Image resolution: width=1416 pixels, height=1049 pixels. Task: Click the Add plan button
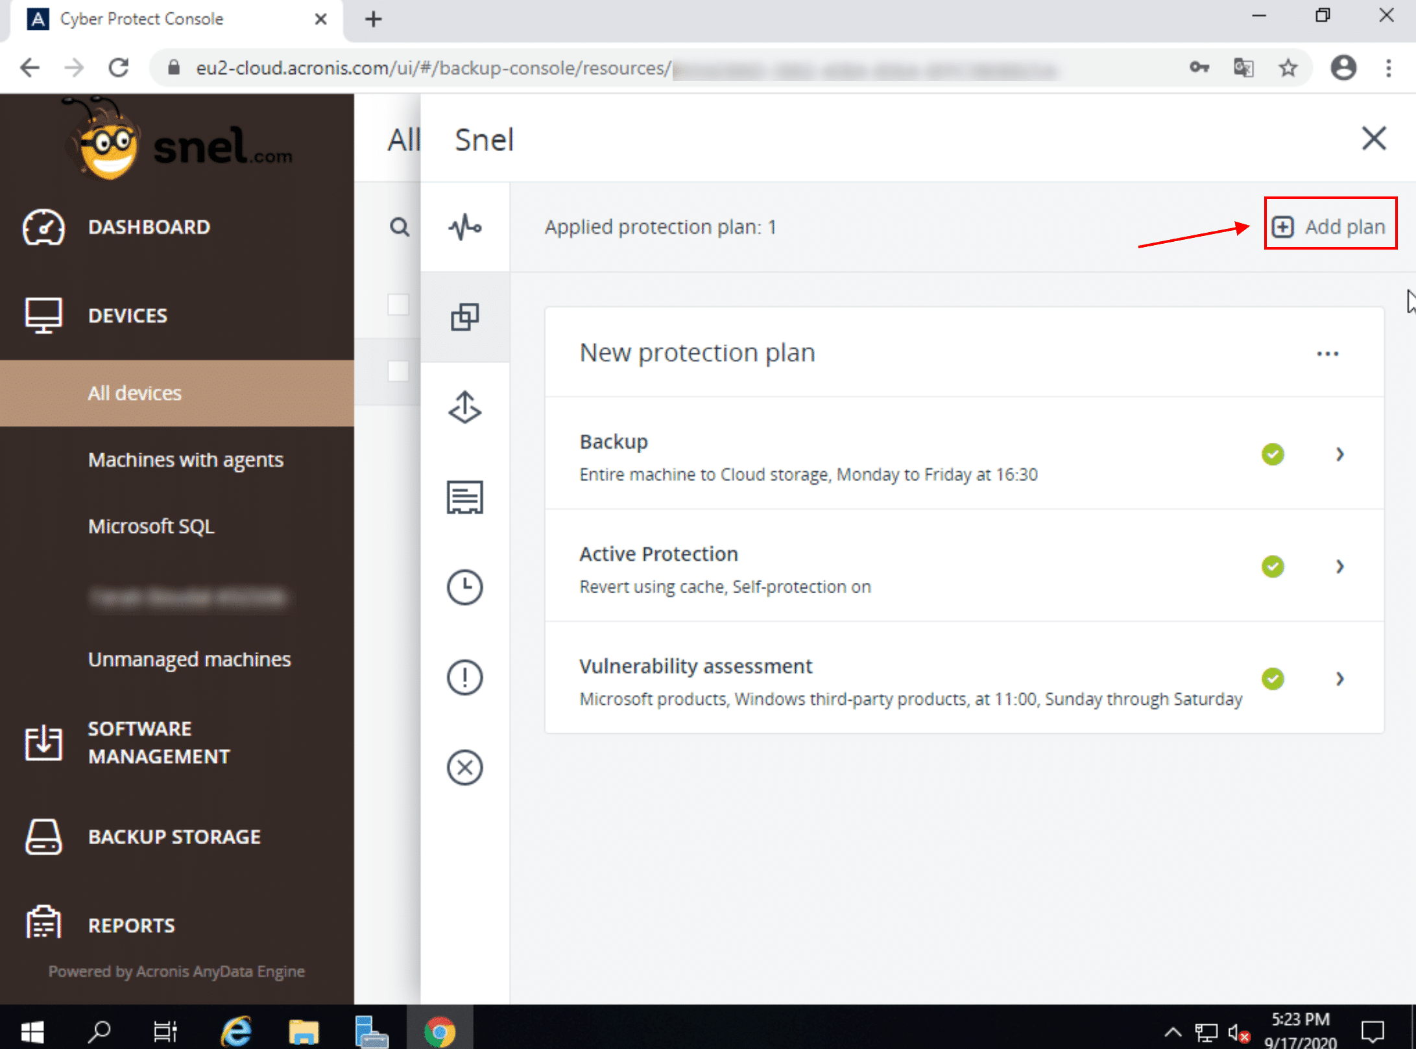[x=1330, y=227]
